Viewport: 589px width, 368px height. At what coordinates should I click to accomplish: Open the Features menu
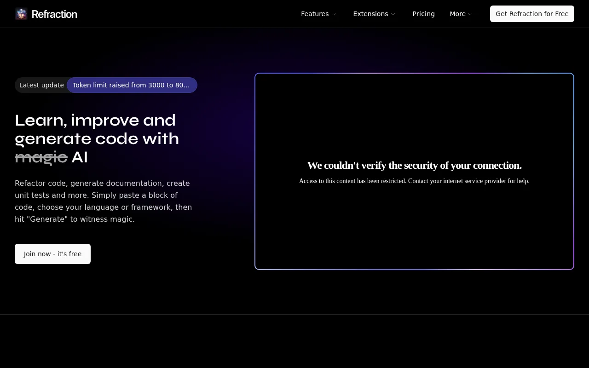318,14
